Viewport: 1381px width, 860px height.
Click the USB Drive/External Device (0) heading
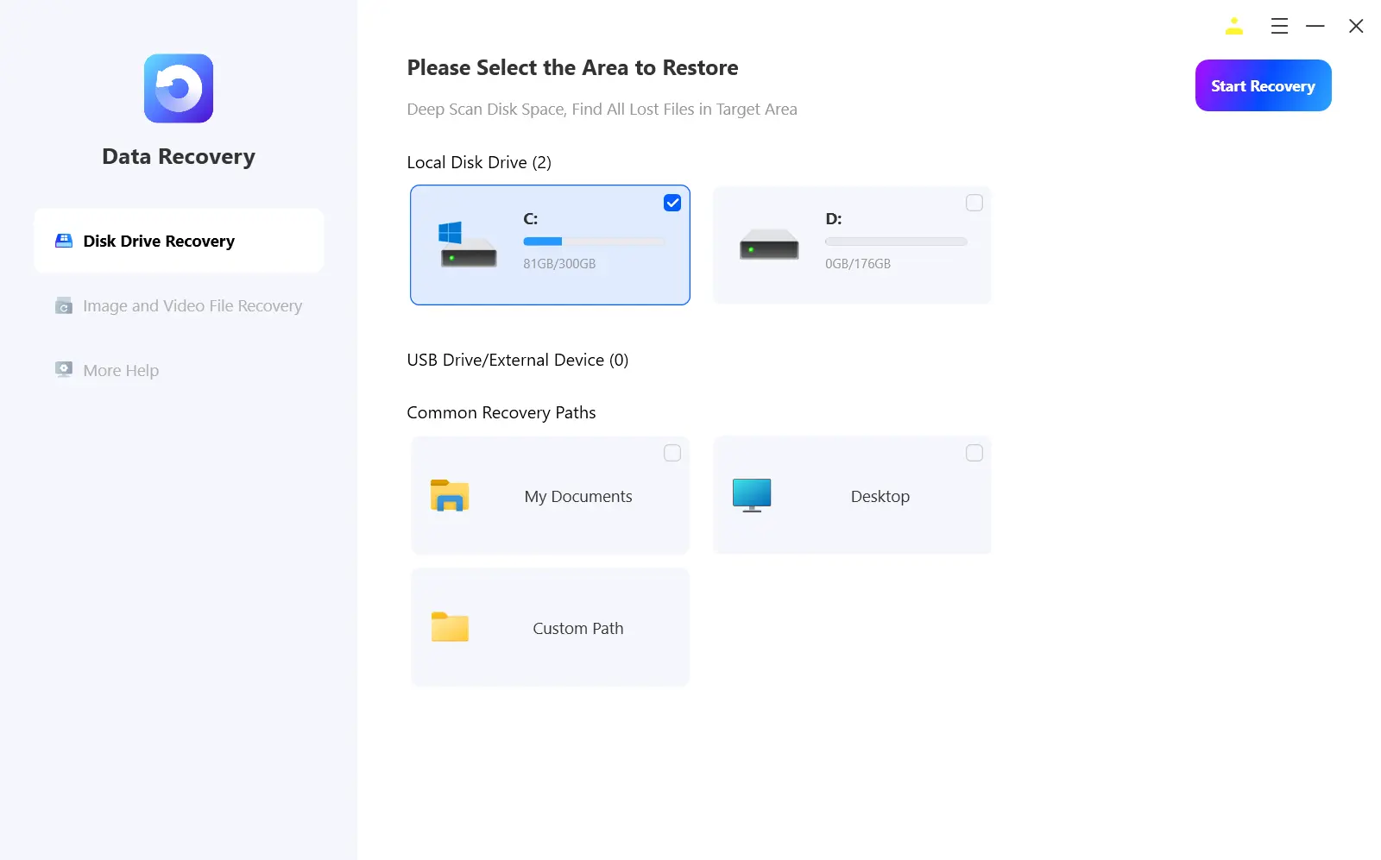click(518, 360)
